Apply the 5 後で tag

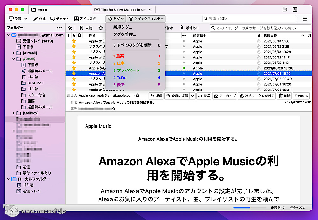[135, 85]
